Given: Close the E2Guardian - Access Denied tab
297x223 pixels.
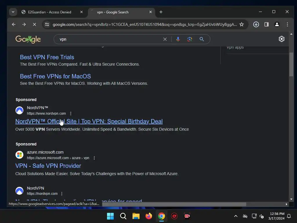Looking at the screenshot, I should (x=82, y=12).
